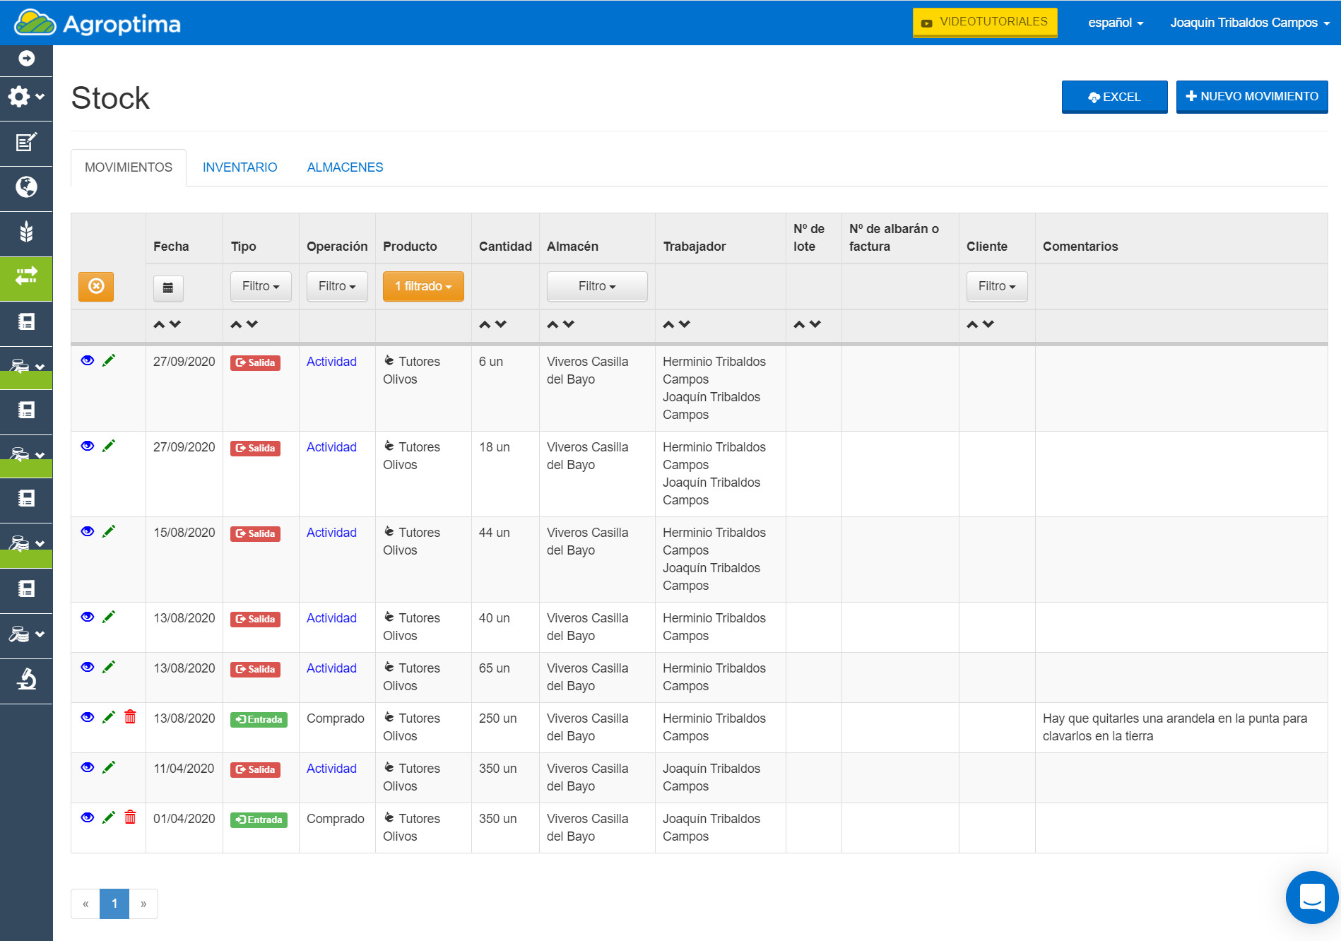1341x941 pixels.
Task: Edit the 01/04/2020 movement with the pencil icon
Action: 109,817
